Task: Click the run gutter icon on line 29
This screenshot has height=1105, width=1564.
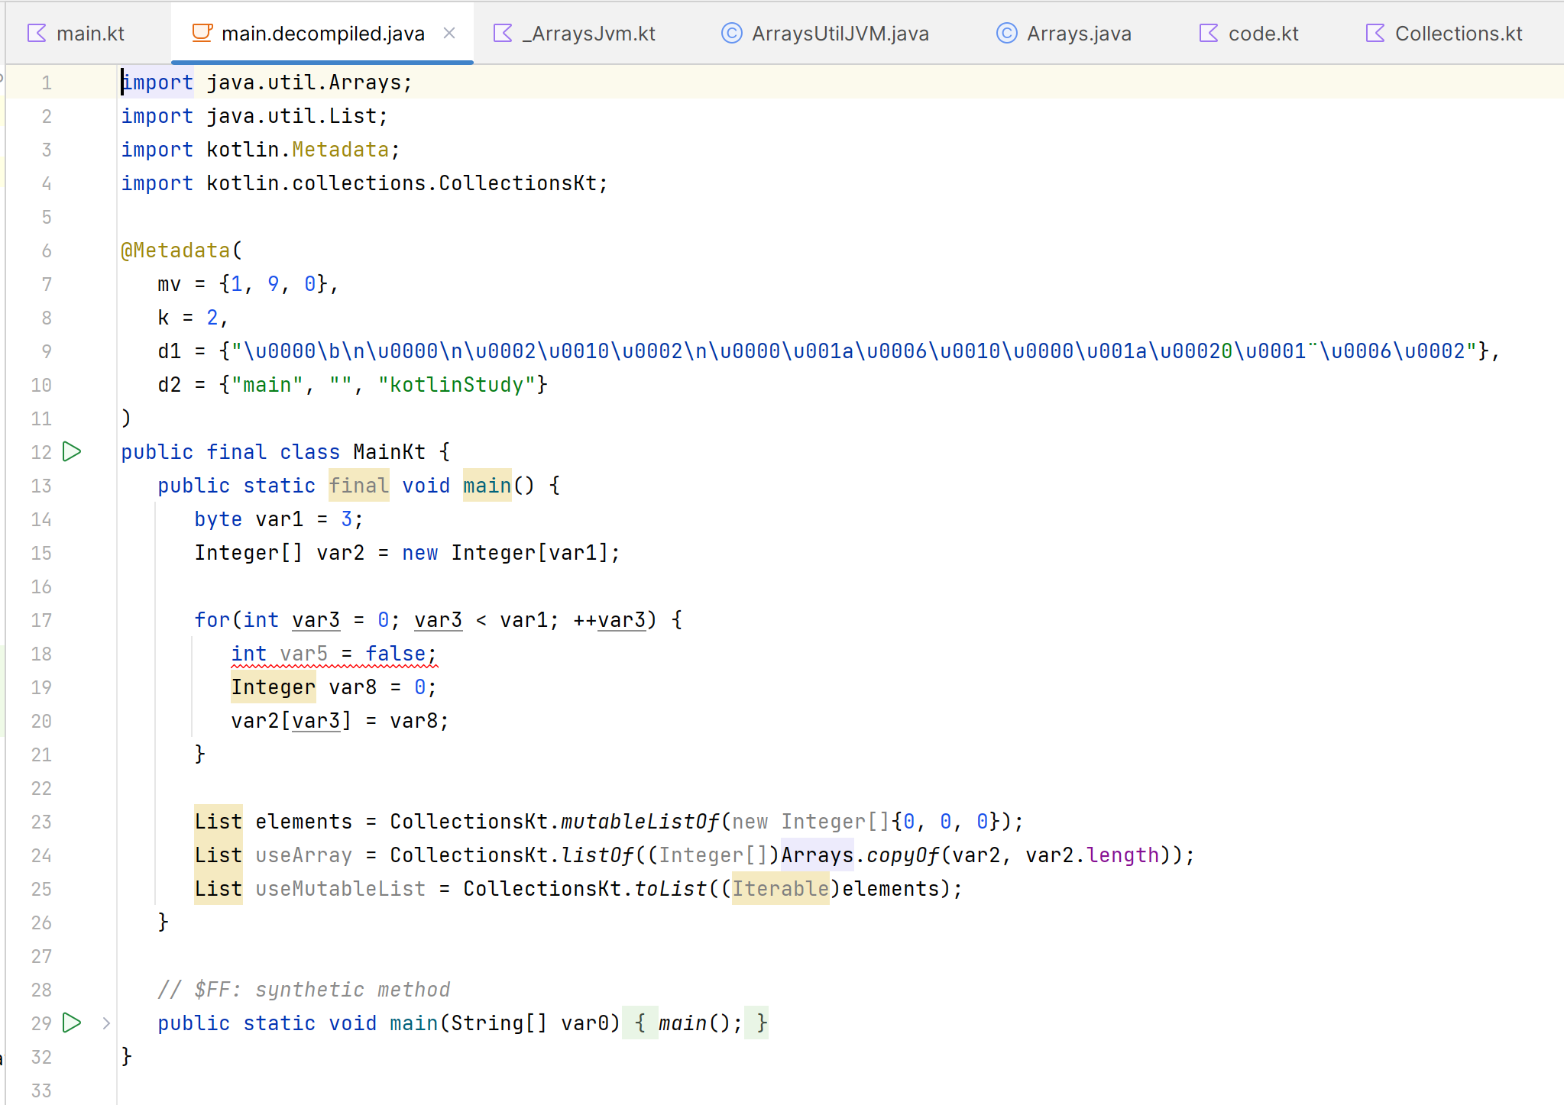Action: pos(72,1023)
